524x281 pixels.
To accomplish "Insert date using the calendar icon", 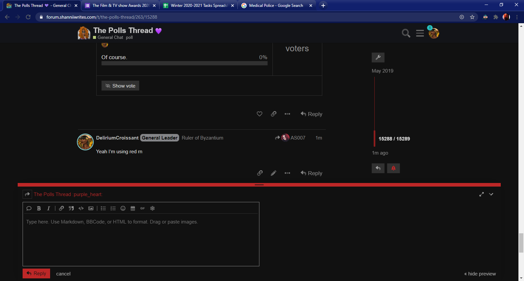I will [x=133, y=208].
